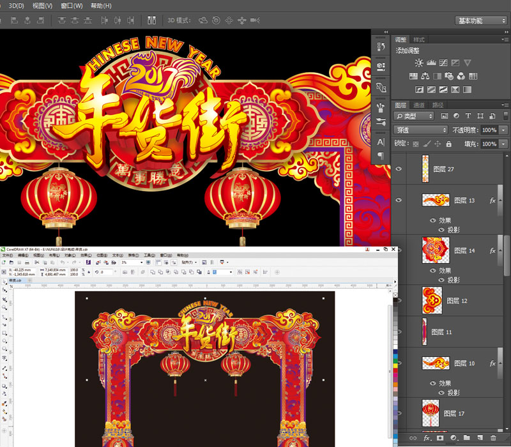Add a Color Balance adjustment

click(x=425, y=76)
